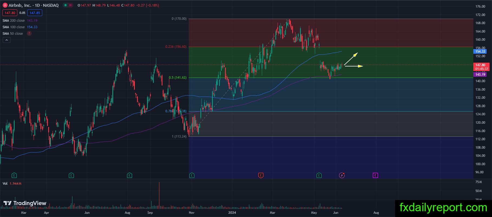492x217 pixels.
Task: Click the Fibonacci 1 (113.24) level label
Action: [179, 136]
